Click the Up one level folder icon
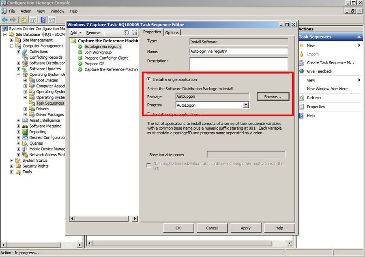This screenshot has width=365, height=257. pos(24,20)
